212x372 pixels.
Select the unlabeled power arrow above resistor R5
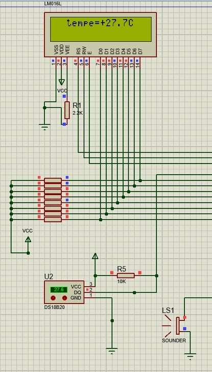tap(95, 256)
